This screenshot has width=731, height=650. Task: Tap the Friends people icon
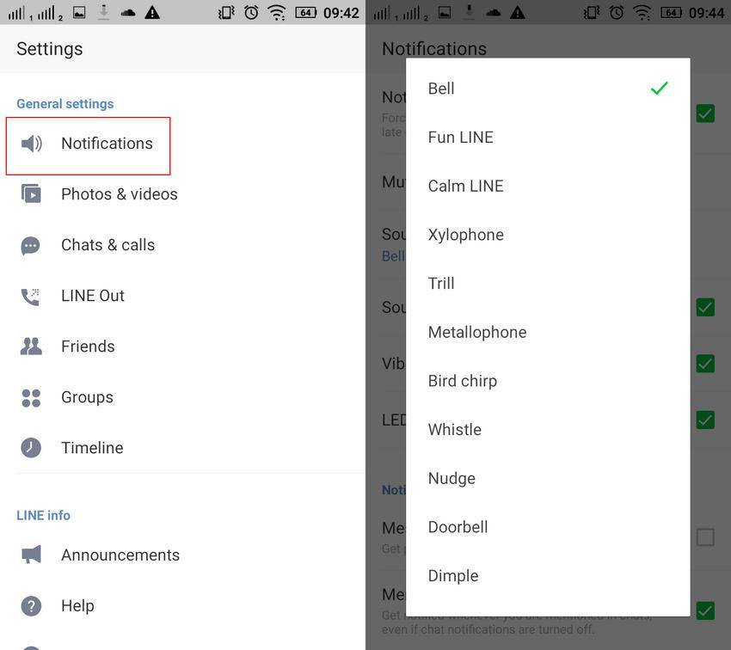[31, 346]
